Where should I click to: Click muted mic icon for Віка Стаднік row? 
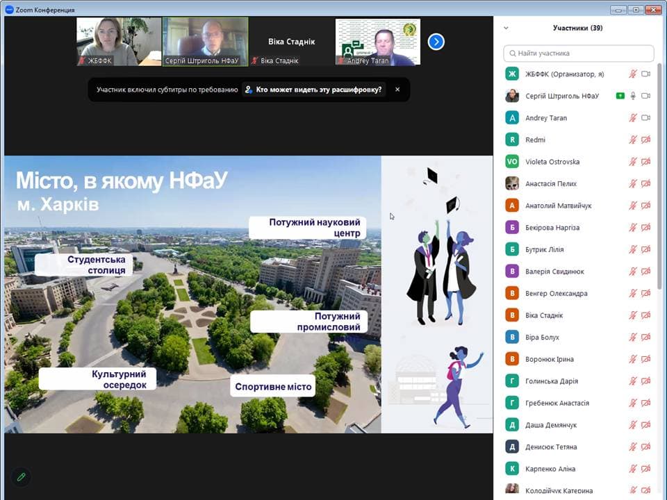633,315
